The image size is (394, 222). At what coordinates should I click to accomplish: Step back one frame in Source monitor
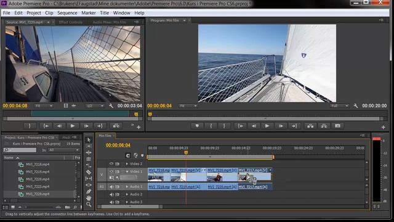59,126
